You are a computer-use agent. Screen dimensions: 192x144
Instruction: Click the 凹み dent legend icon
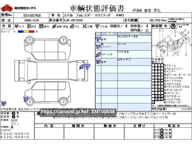[29, 26]
